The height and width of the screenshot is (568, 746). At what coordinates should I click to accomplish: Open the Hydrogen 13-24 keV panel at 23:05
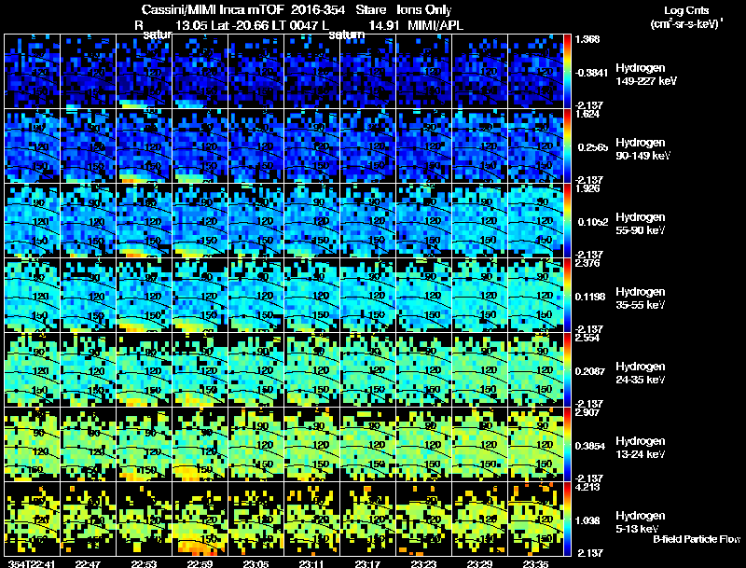coord(256,444)
